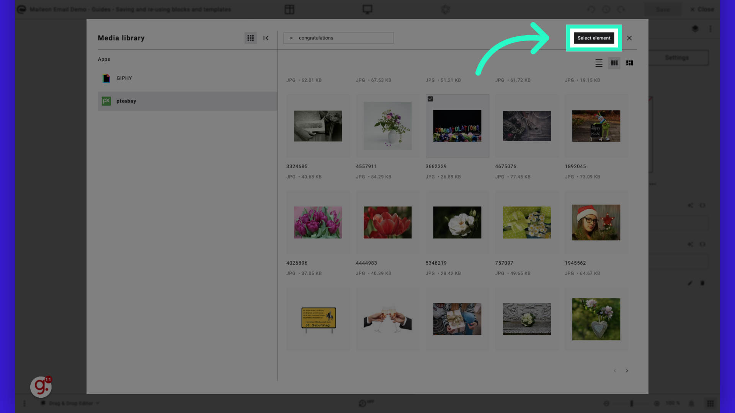The image size is (735, 413).
Task: Enable selection for image 4557911
Action: (361, 99)
